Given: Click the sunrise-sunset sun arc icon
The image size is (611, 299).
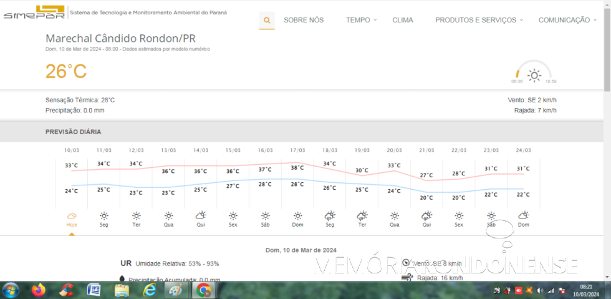Looking at the screenshot, I should tap(534, 75).
